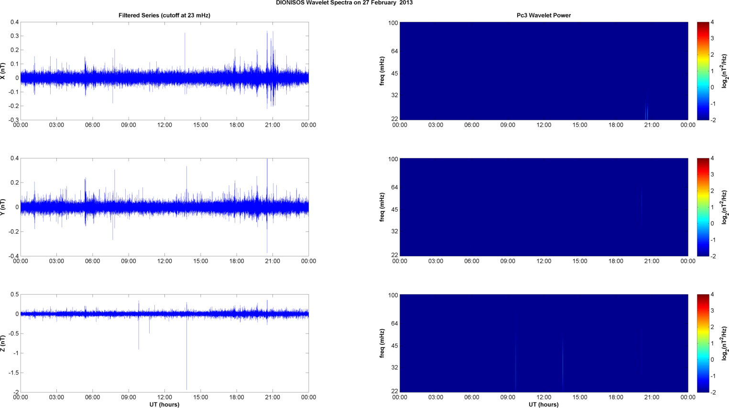This screenshot has height=408, width=729.
Task: Click the -0.3 tick on the X (nT) axis
Action: 14,120
